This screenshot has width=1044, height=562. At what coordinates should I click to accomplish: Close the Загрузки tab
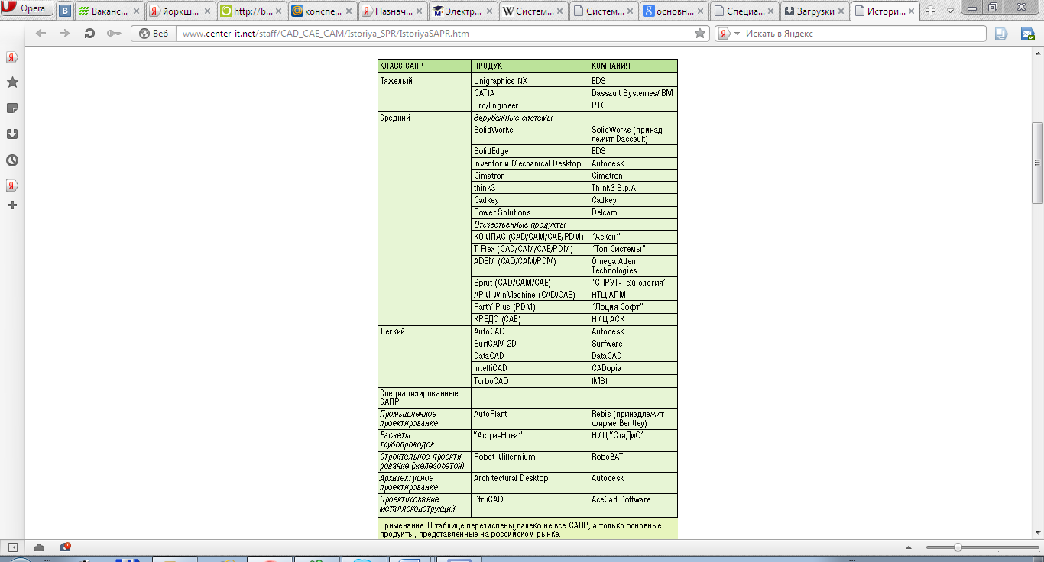(842, 11)
